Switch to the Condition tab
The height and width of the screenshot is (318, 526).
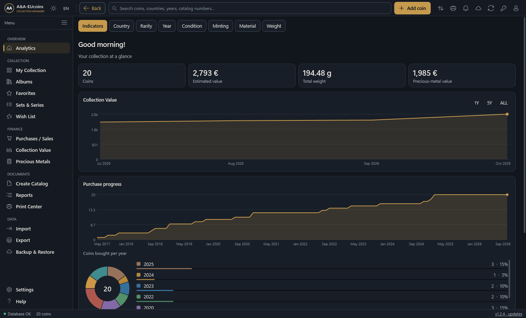point(192,26)
